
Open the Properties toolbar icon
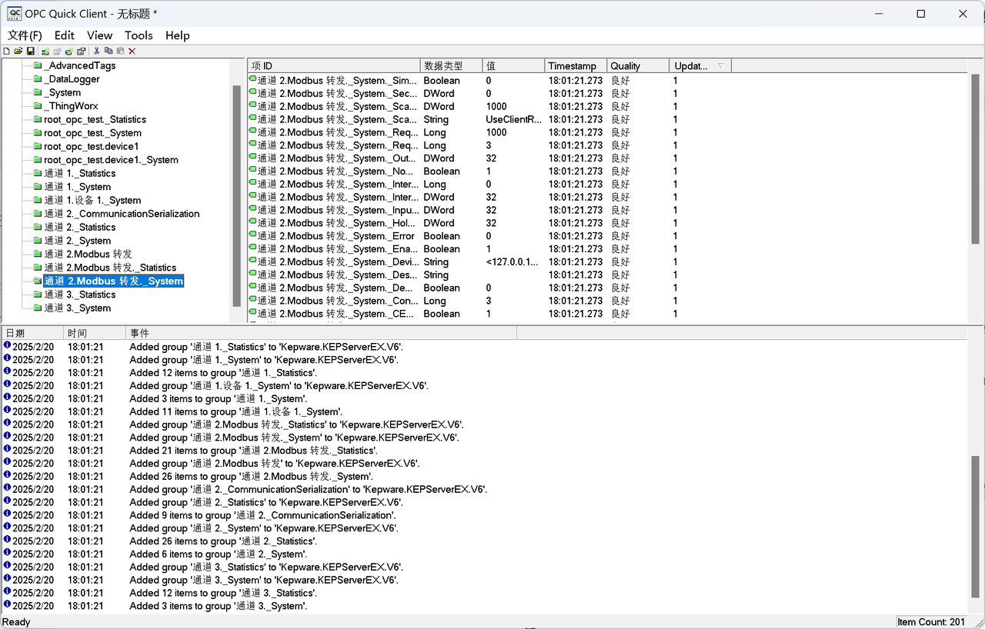click(x=81, y=52)
